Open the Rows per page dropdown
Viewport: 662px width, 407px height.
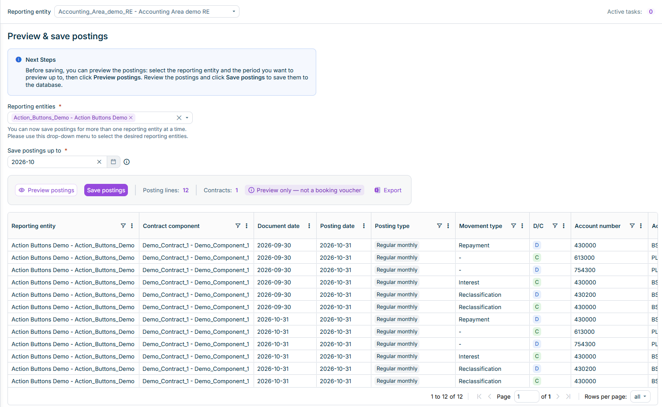(640, 396)
